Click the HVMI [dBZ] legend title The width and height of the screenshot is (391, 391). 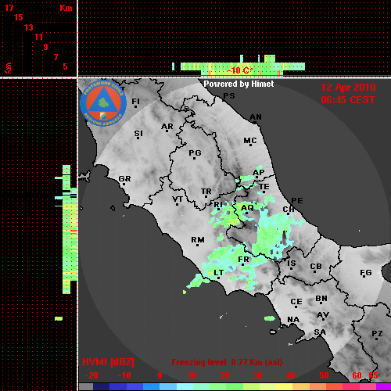tap(108, 362)
